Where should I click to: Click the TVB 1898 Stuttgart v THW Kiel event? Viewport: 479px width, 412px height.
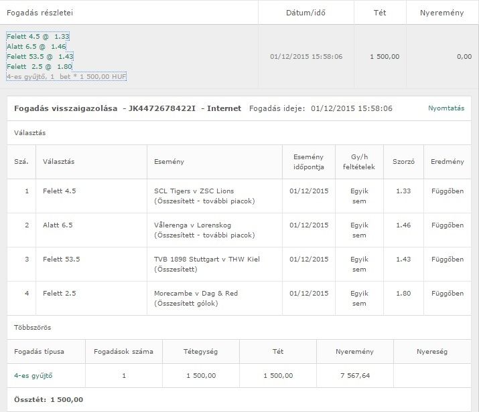pos(206,259)
